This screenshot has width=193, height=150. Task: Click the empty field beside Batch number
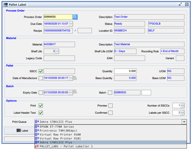(x=146, y=92)
